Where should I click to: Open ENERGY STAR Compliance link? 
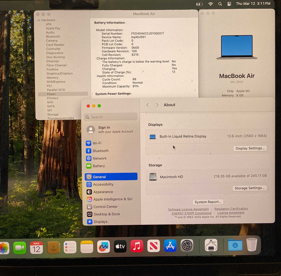192,213
